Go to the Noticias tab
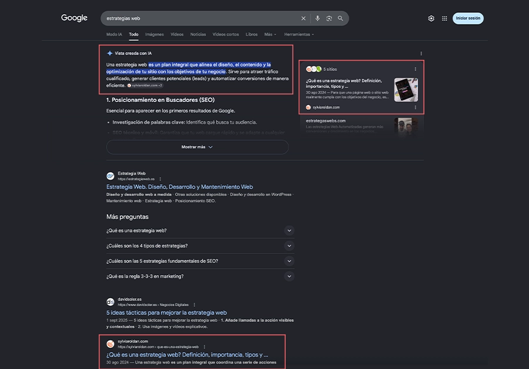 198,35
